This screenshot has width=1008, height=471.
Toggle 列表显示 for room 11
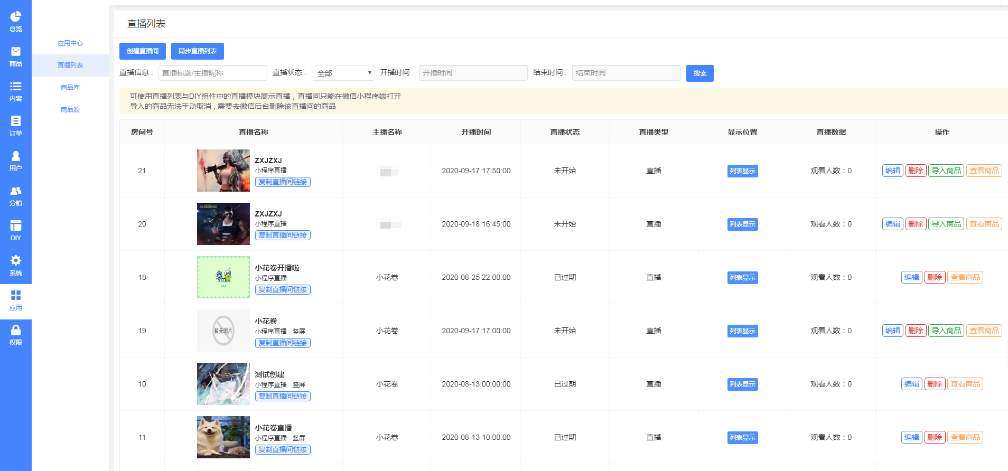(743, 438)
